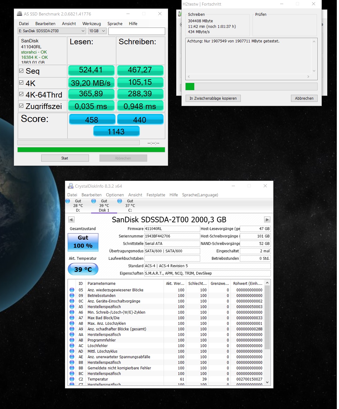This screenshot has width=339, height=409.
Task: Open Datei menu in AS SSD Benchmark
Action: click(x=24, y=24)
